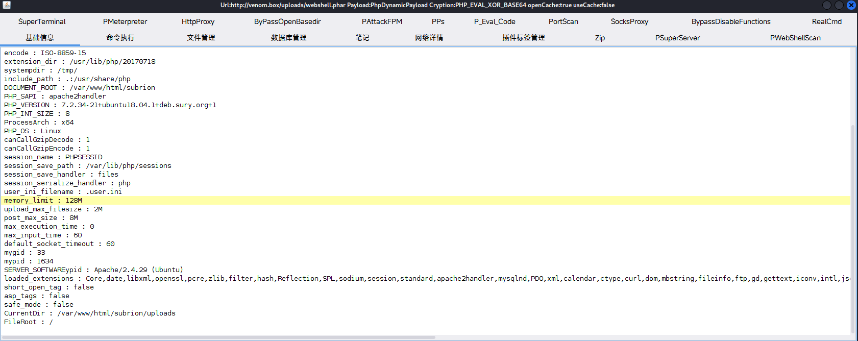858x341 pixels.
Task: Click the 'ProcessArch : x64' line
Action: 39,123
